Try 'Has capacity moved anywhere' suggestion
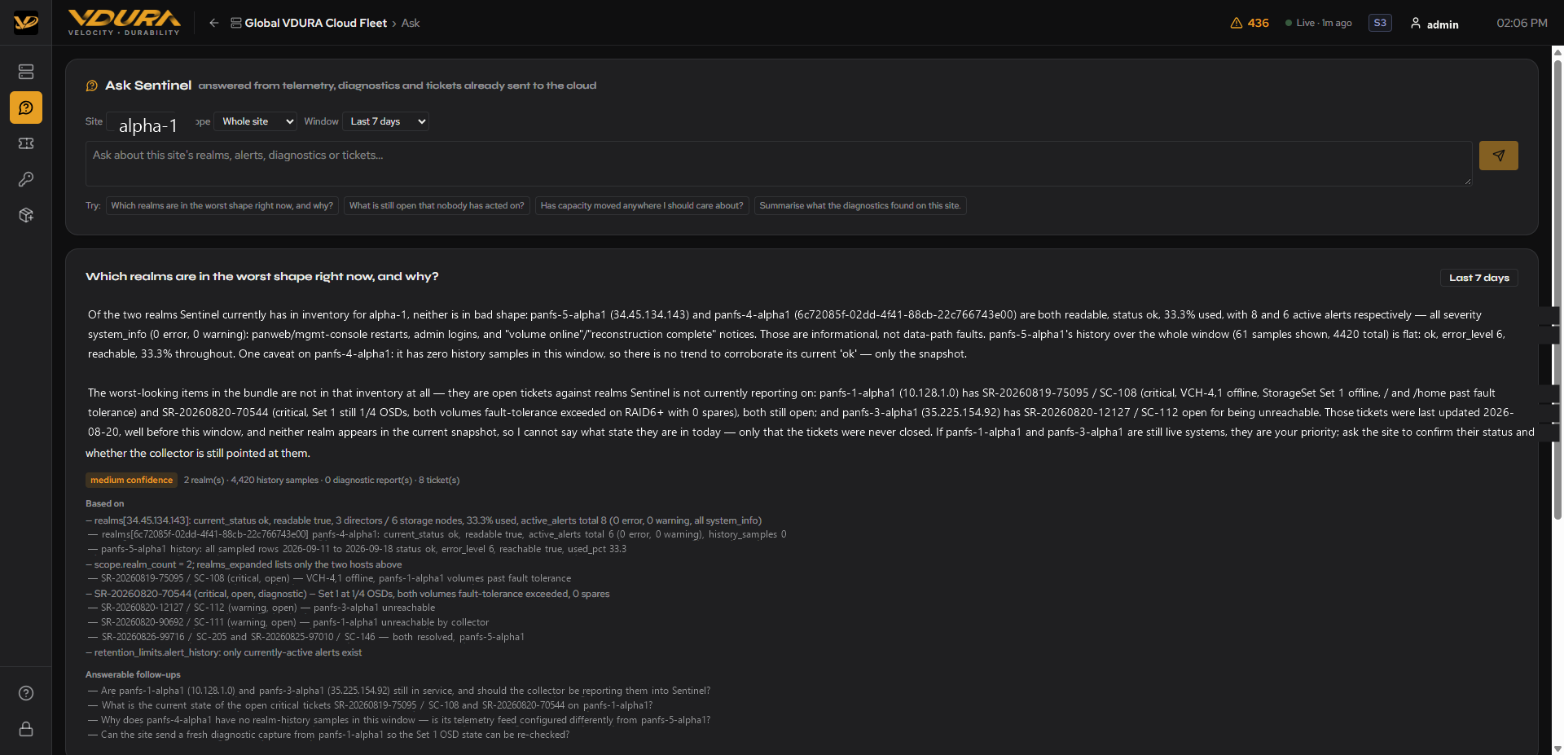This screenshot has width=1564, height=755. pyautogui.click(x=642, y=205)
